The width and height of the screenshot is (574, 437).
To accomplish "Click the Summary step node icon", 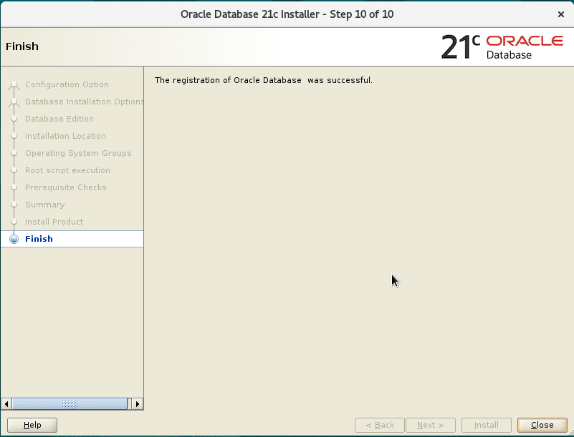I will pyautogui.click(x=14, y=205).
